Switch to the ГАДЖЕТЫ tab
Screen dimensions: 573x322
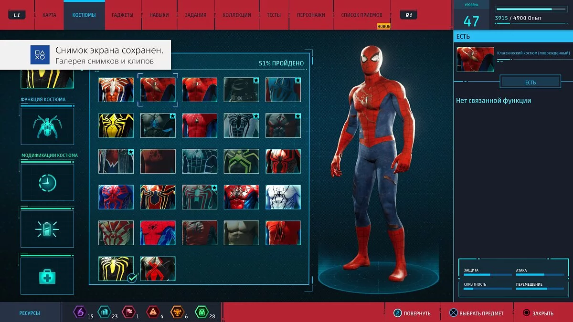[x=123, y=15]
